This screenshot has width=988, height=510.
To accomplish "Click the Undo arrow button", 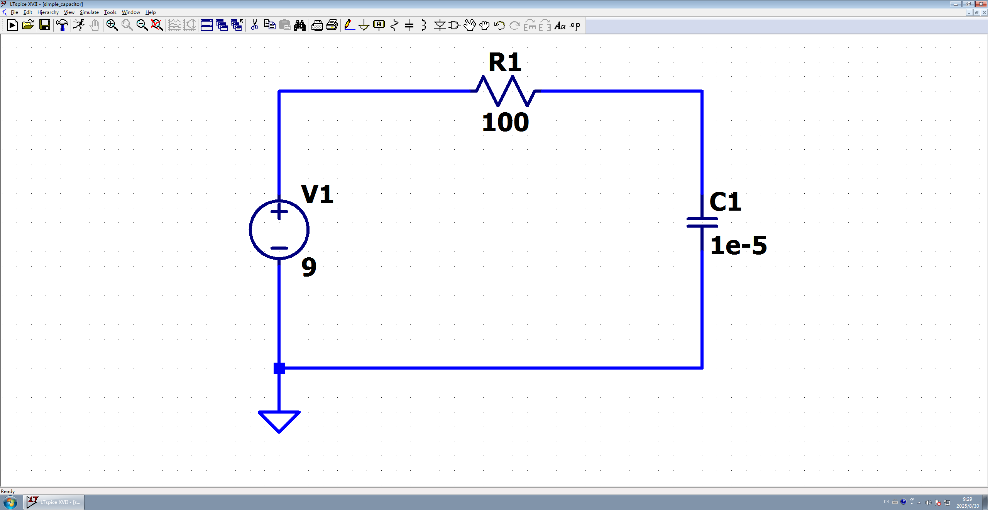I will tap(499, 25).
